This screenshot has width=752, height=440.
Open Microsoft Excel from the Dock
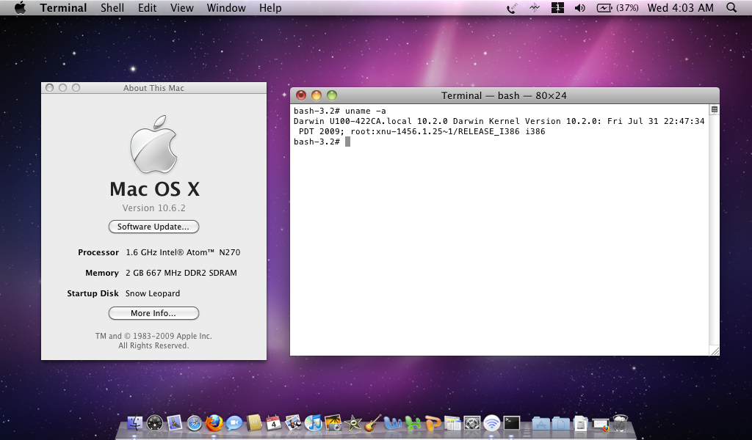[x=413, y=422]
